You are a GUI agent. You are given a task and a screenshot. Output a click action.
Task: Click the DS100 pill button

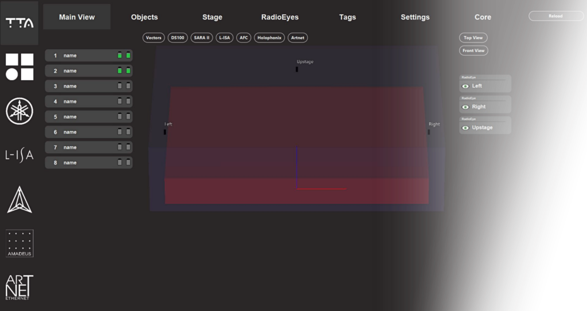click(178, 38)
